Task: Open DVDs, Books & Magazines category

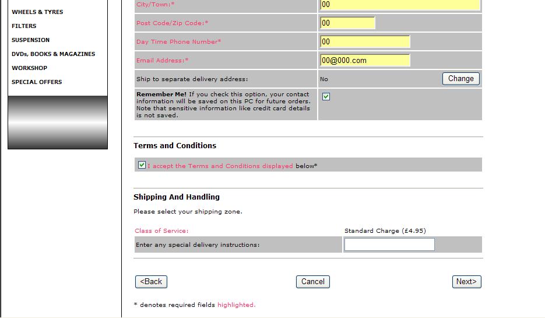Action: coord(53,54)
